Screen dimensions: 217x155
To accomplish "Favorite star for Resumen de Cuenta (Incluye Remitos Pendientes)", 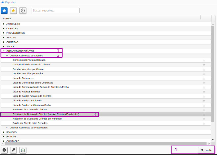I will click(204, 114).
